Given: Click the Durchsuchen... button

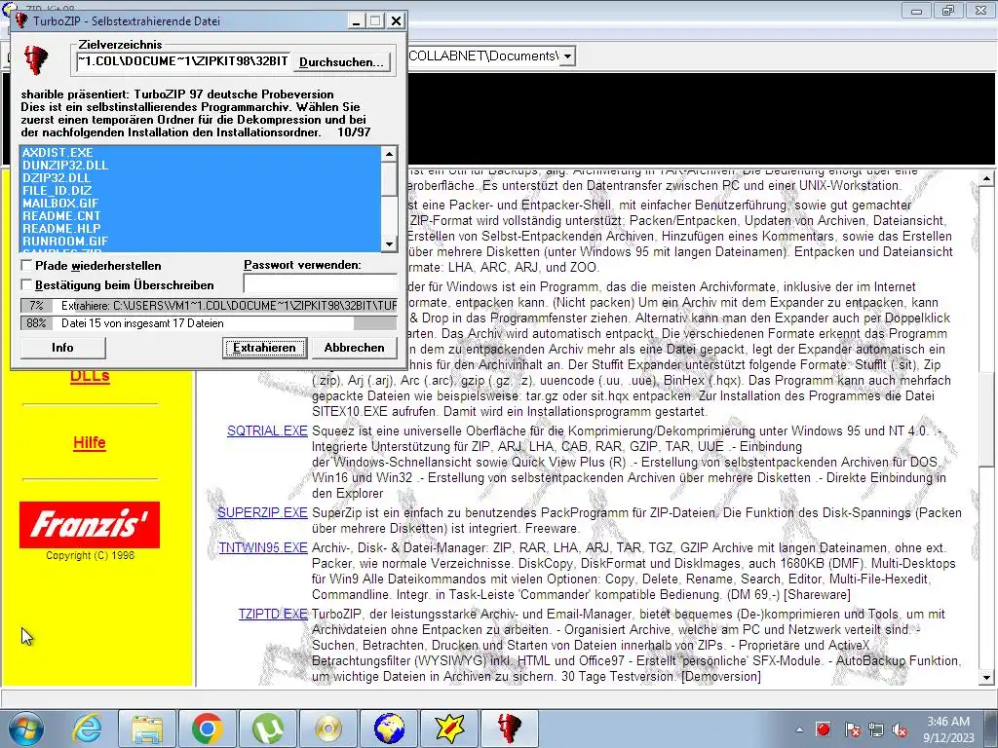Looking at the screenshot, I should 341,61.
